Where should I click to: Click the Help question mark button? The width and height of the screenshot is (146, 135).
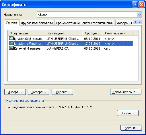pos(135,5)
